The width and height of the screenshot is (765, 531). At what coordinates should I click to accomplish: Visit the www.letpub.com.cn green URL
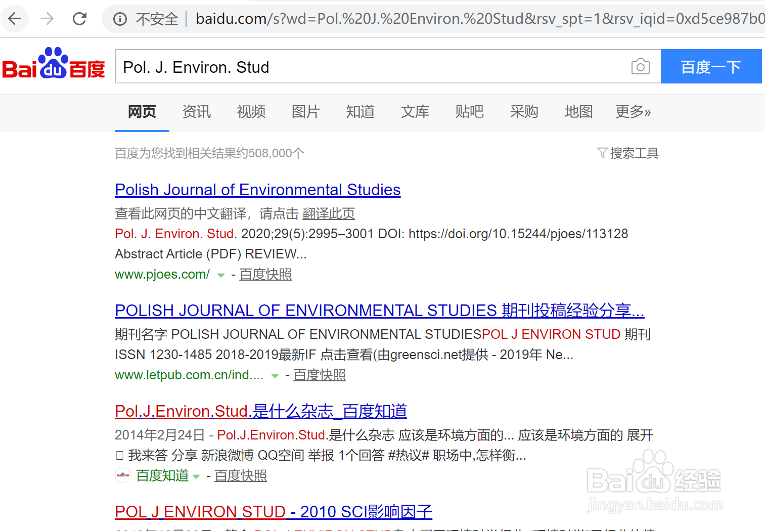tap(190, 375)
